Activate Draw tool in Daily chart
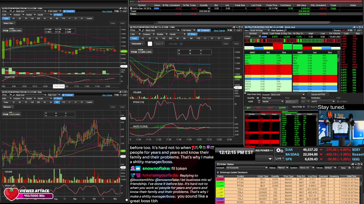 click(x=58, y=98)
